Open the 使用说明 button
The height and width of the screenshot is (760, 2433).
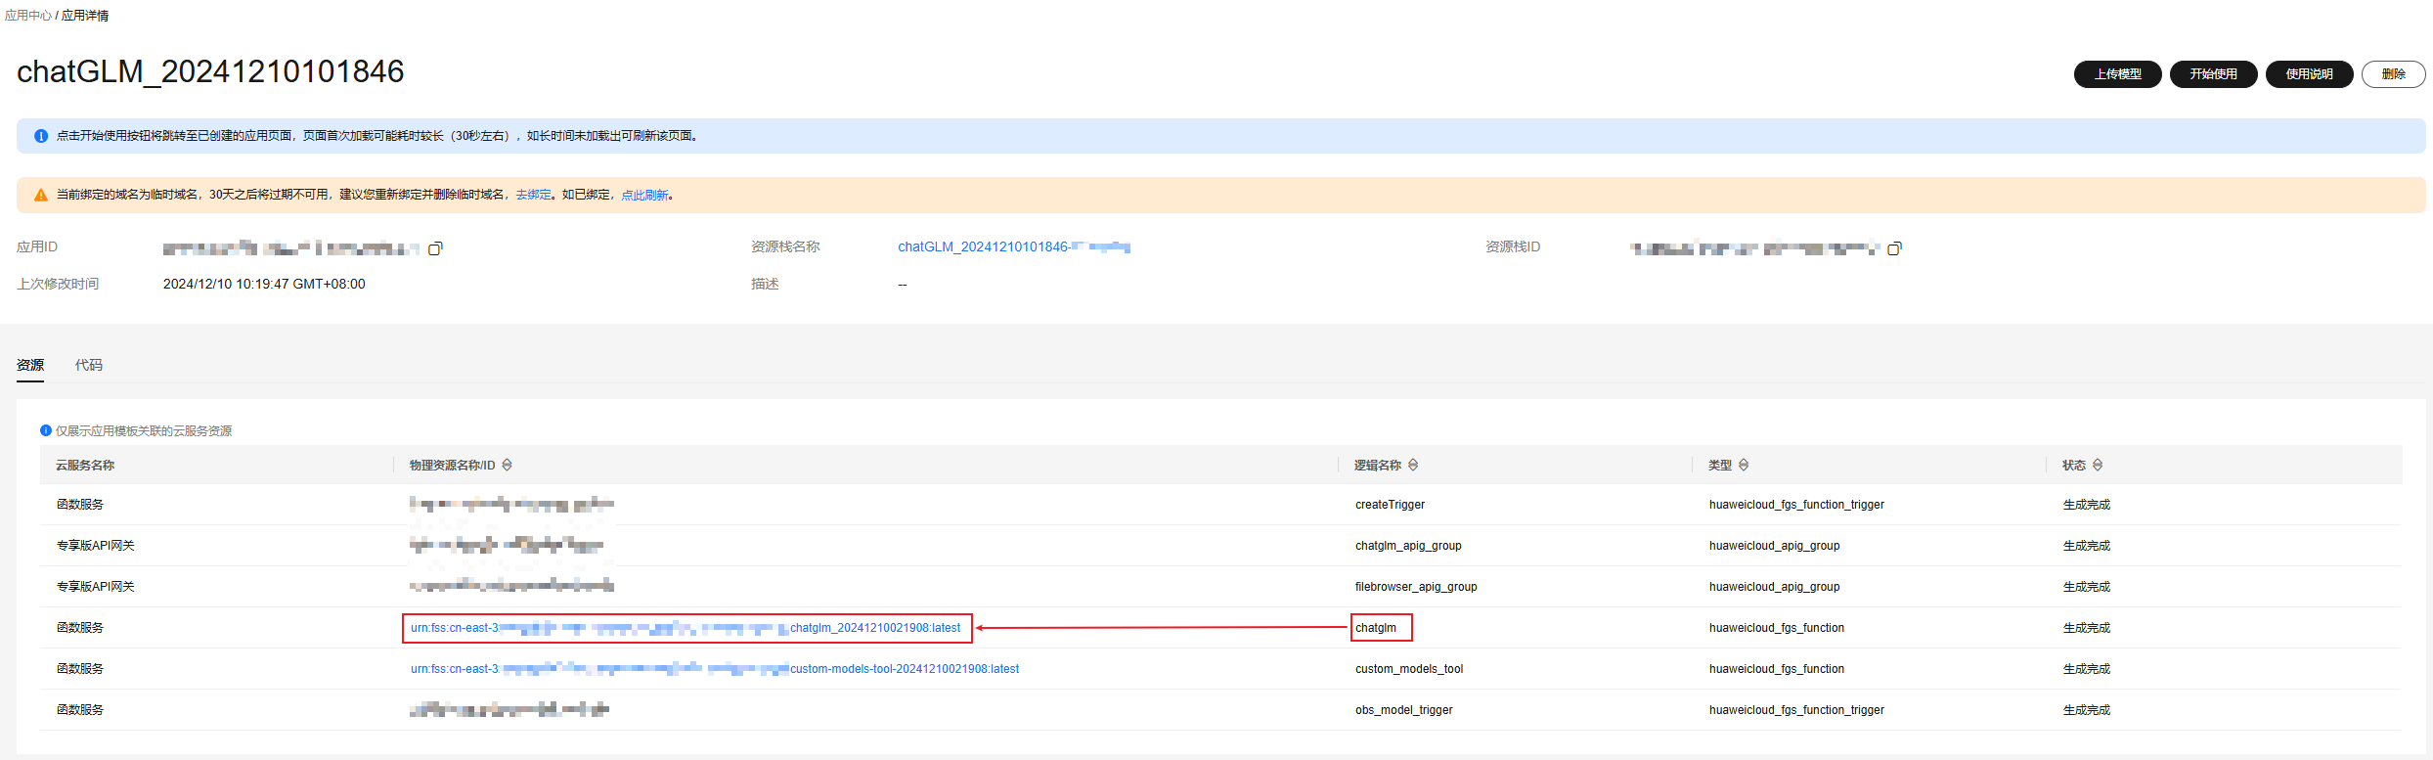(2309, 74)
